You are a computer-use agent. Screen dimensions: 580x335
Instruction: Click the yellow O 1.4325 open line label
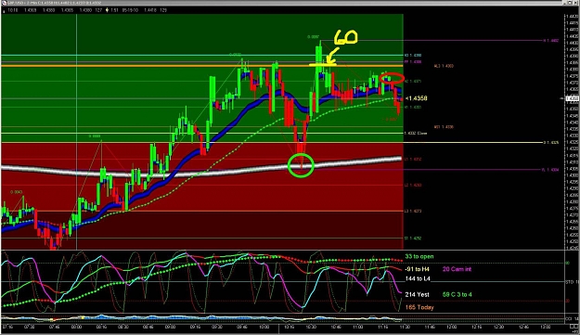[551, 142]
